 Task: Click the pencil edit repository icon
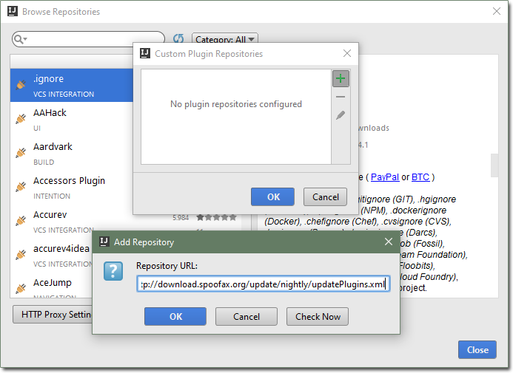coord(341,115)
